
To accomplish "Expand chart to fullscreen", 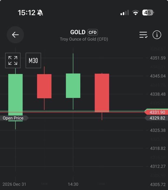I will [x=13, y=60].
